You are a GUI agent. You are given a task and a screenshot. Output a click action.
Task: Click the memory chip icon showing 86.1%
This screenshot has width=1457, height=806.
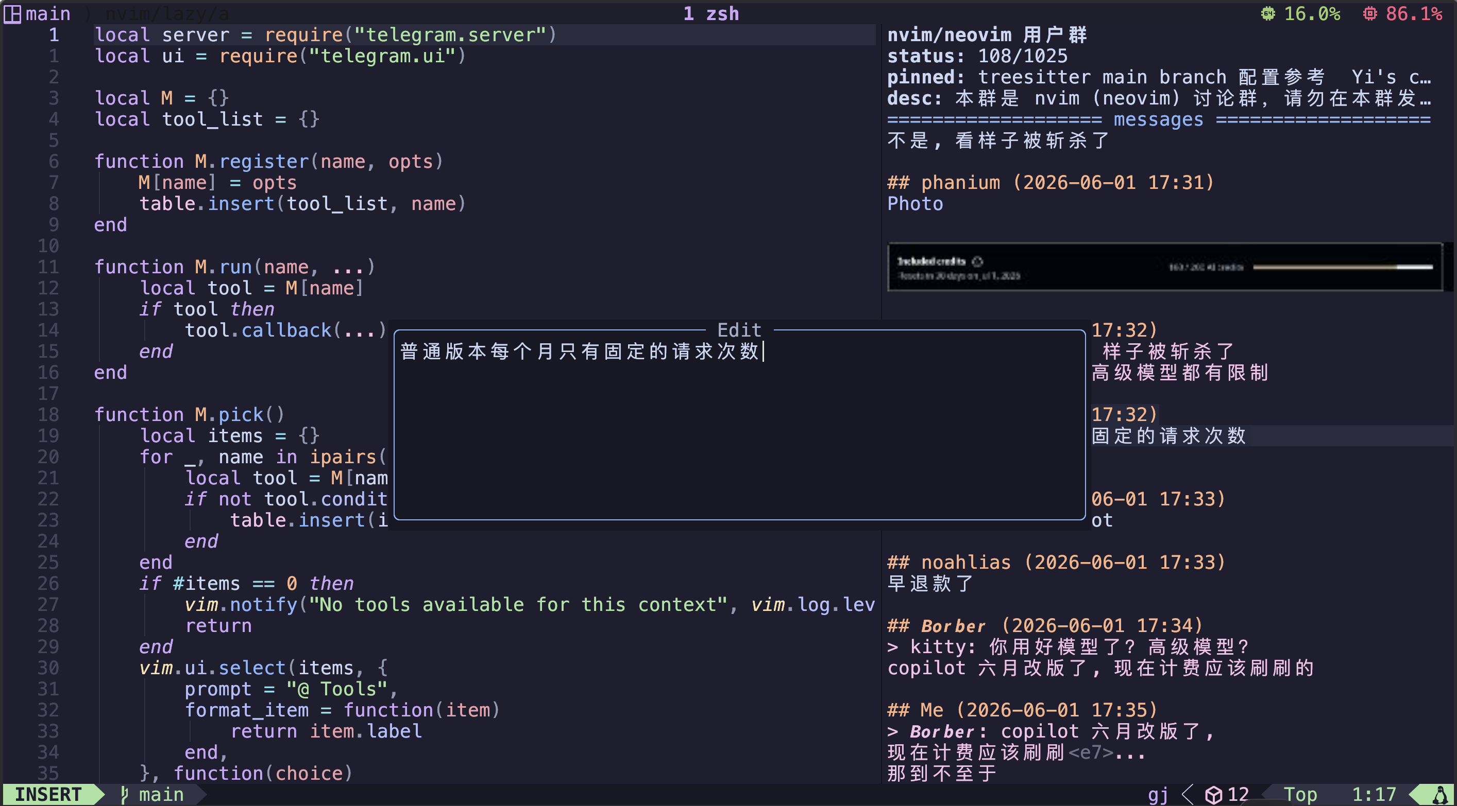tap(1370, 13)
